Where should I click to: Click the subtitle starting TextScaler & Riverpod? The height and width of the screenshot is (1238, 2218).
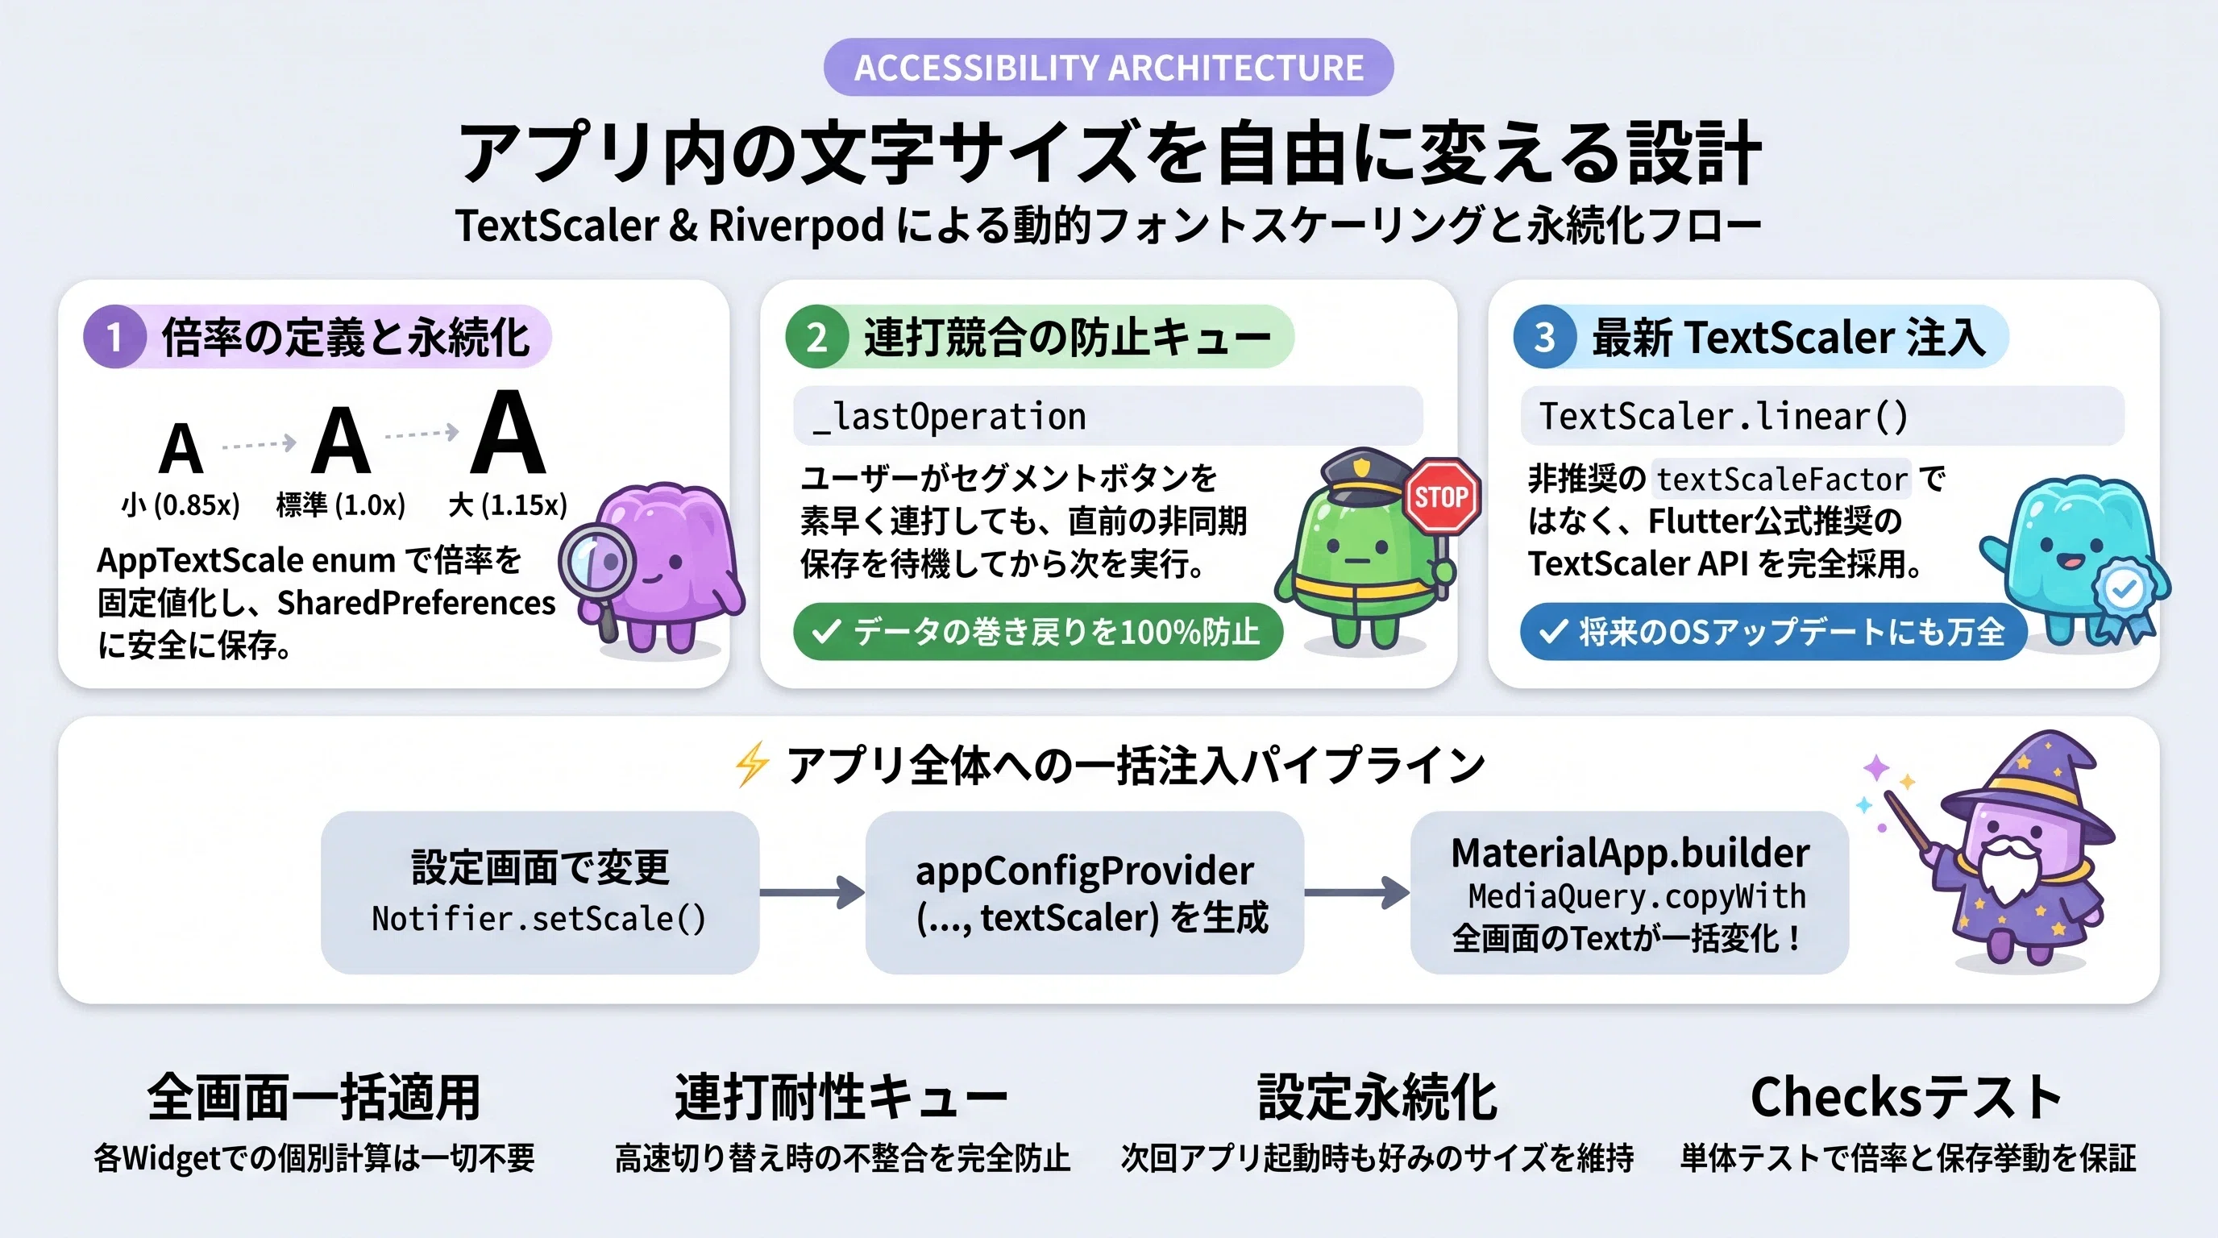(x=1108, y=226)
